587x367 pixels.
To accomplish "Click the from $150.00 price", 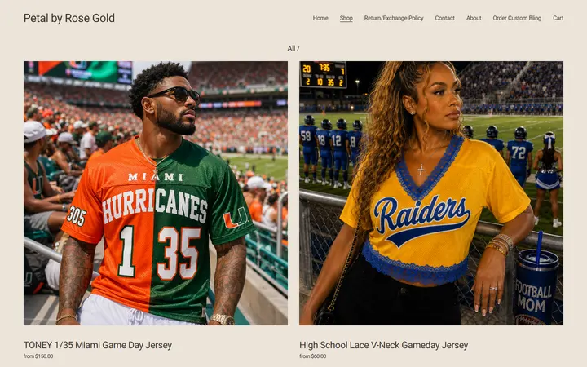I will (x=38, y=356).
